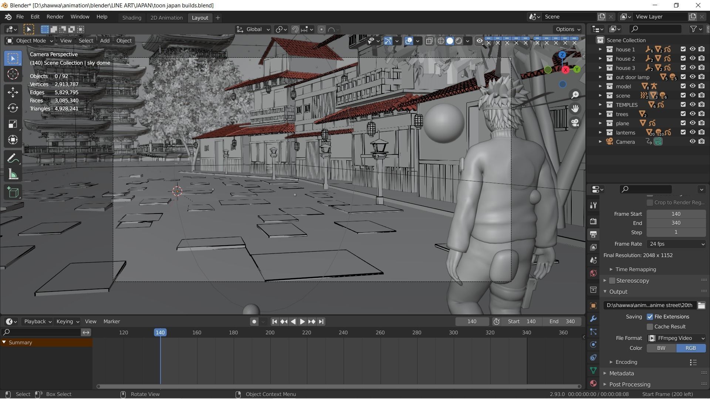Select the Scale tool

(x=13, y=124)
